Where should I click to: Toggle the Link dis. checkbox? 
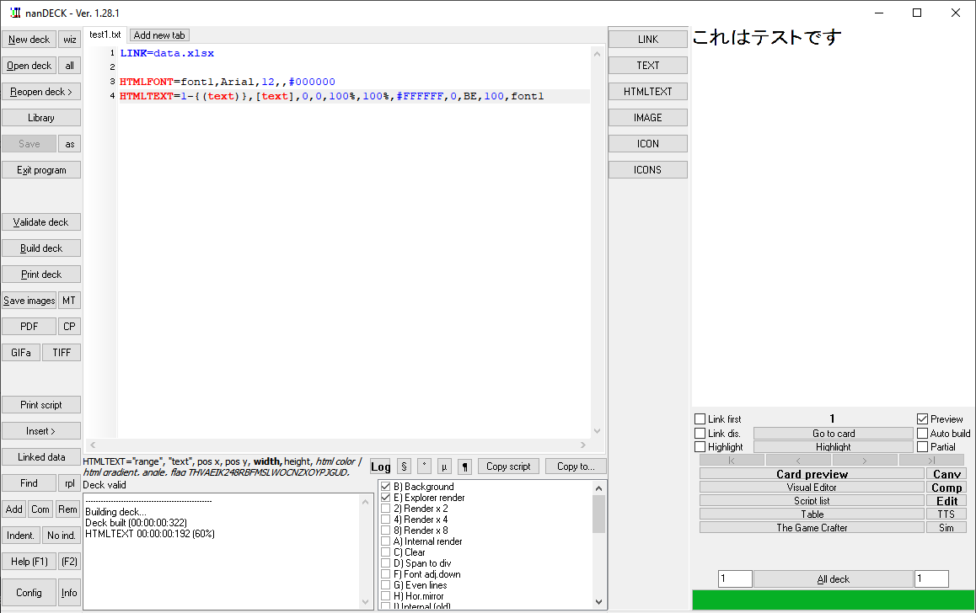[x=700, y=434]
